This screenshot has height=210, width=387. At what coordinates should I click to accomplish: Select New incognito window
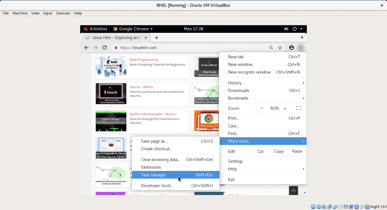click(x=263, y=72)
